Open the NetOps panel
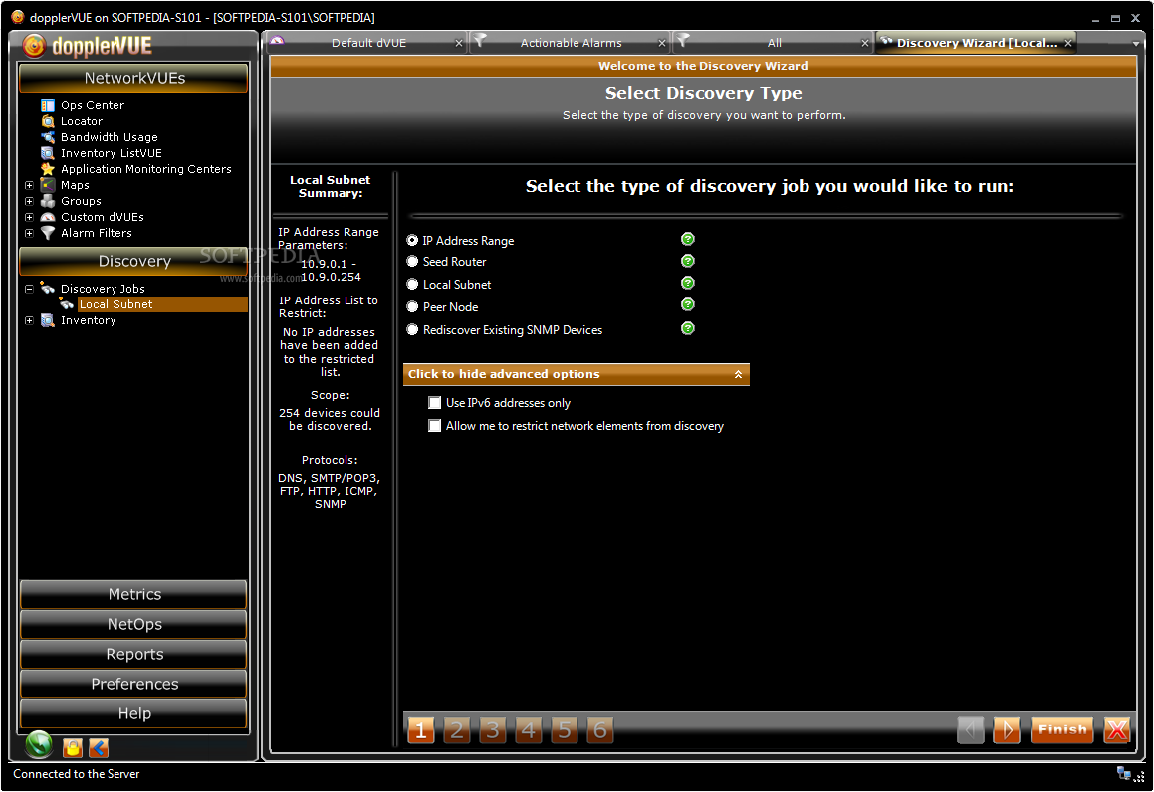This screenshot has height=792, width=1154. [134, 624]
